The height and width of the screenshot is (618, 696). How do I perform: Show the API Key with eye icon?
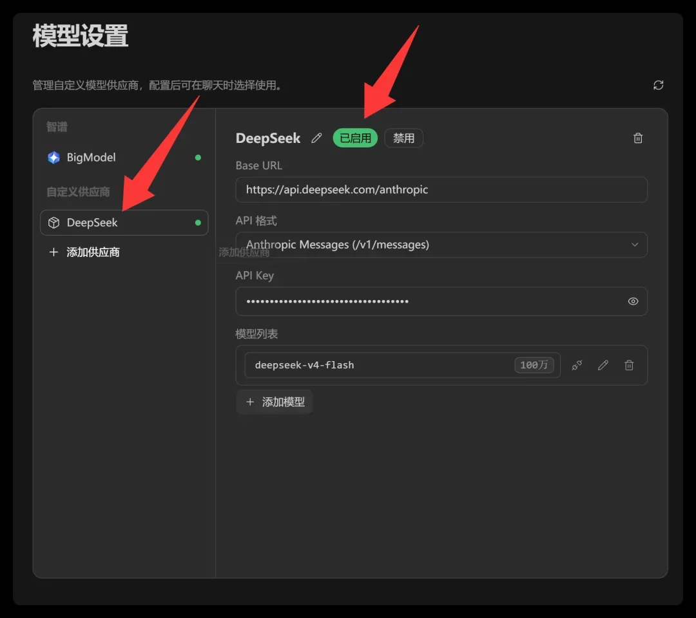(x=633, y=301)
